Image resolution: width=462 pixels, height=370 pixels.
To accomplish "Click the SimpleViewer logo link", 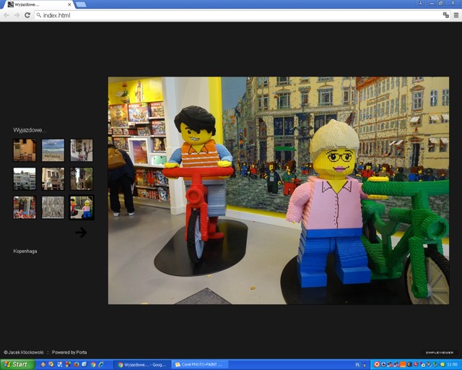I will tap(440, 352).
